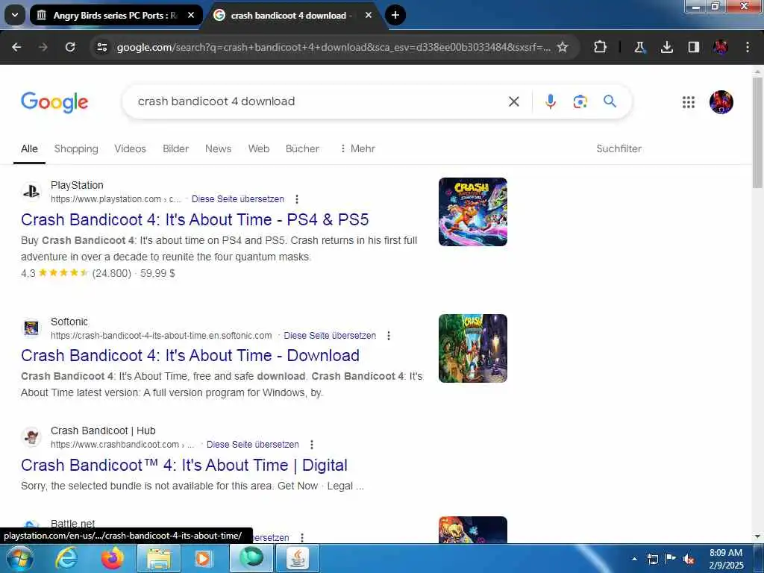Open the Google apps grid
Screen dimensions: 764x573
coord(689,101)
